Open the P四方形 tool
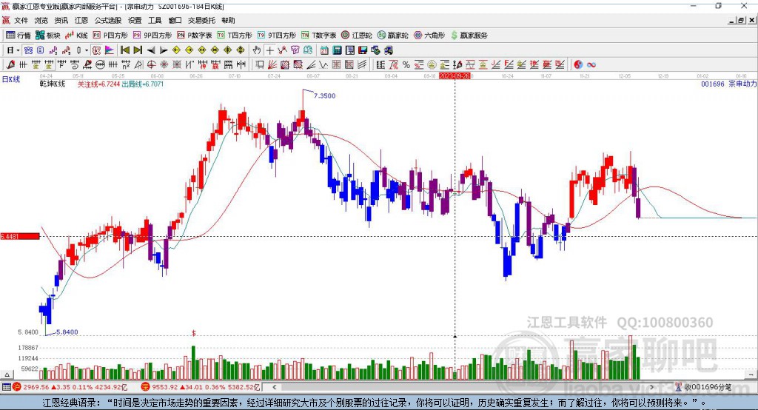The width and height of the screenshot is (758, 410). [x=110, y=36]
